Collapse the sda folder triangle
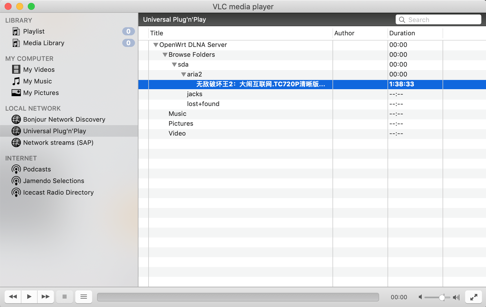Viewport: 486px width, 307px height. pos(174,65)
